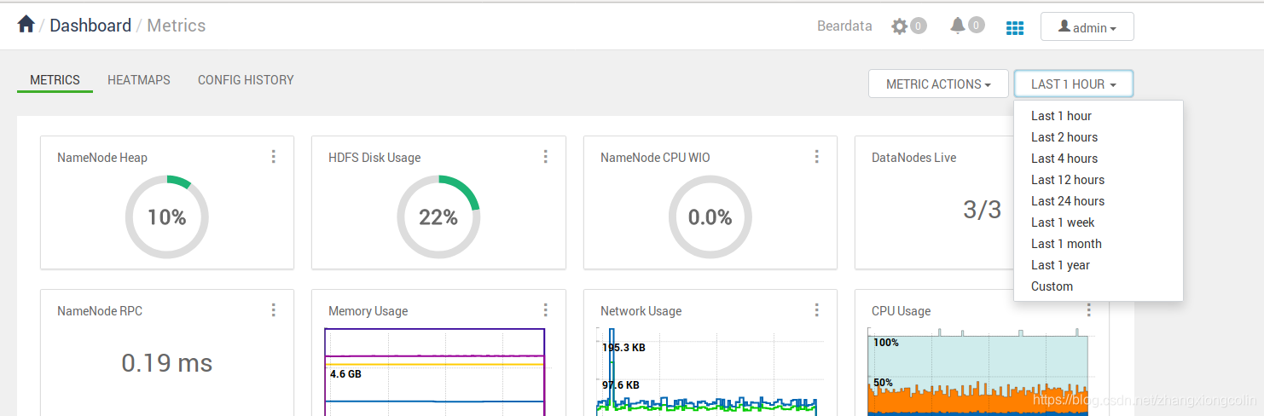Click the NameNode Heap 10% gauge
1264x416 pixels.
pyautogui.click(x=167, y=217)
